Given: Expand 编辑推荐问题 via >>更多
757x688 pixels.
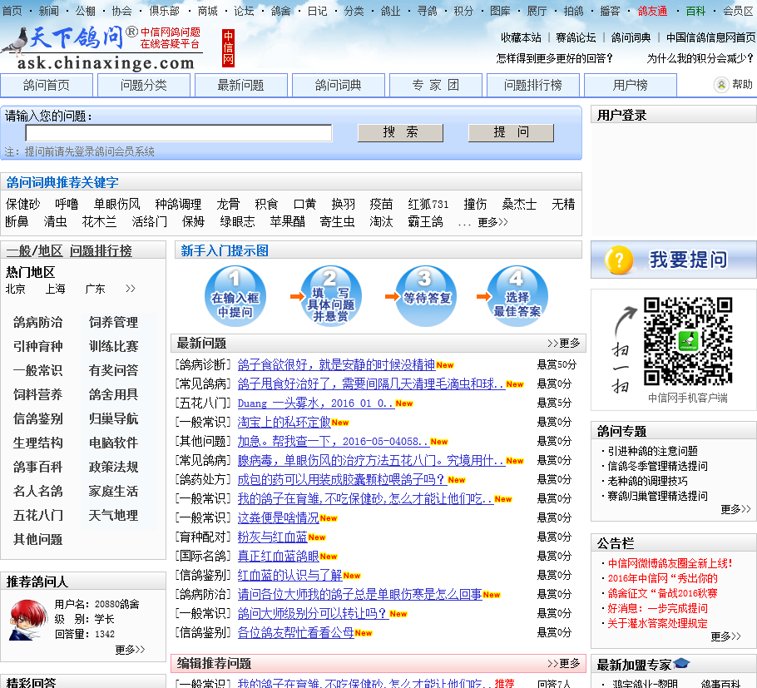Looking at the screenshot, I should (563, 663).
